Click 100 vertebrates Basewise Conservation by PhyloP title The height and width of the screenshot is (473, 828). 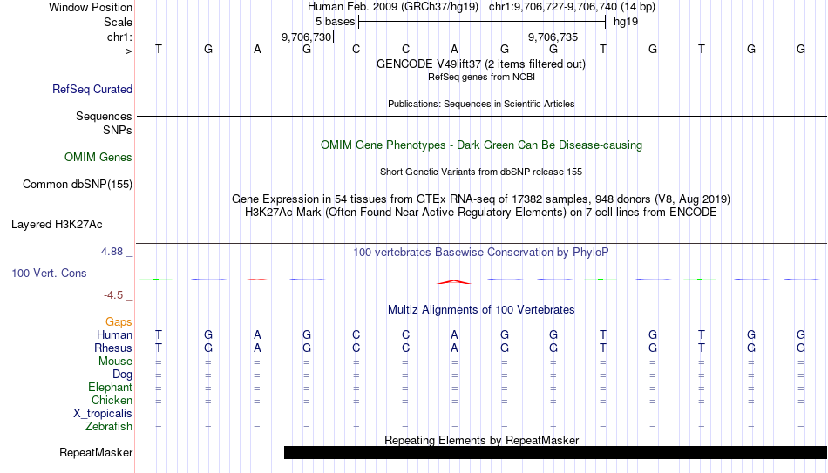[481, 253]
